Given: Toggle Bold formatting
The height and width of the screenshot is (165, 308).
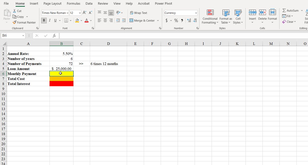Looking at the screenshot, I should point(44,20).
